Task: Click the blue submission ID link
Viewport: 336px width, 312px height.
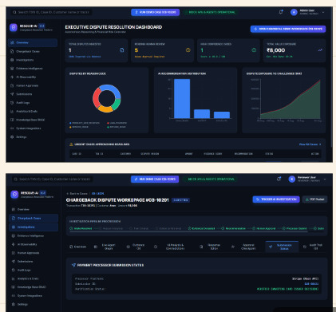Action: pyautogui.click(x=311, y=284)
